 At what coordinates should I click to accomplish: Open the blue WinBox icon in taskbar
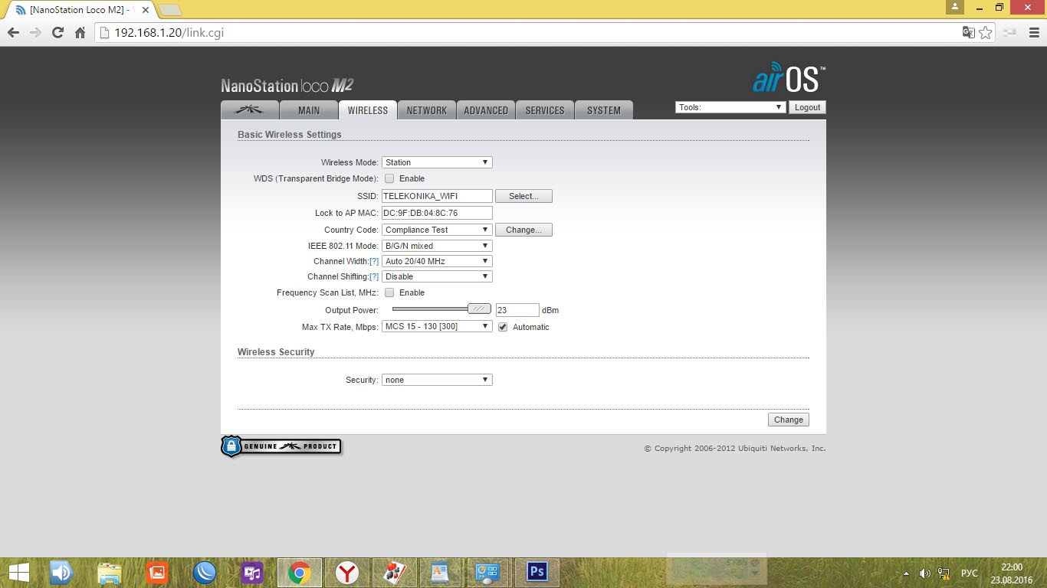tap(205, 572)
